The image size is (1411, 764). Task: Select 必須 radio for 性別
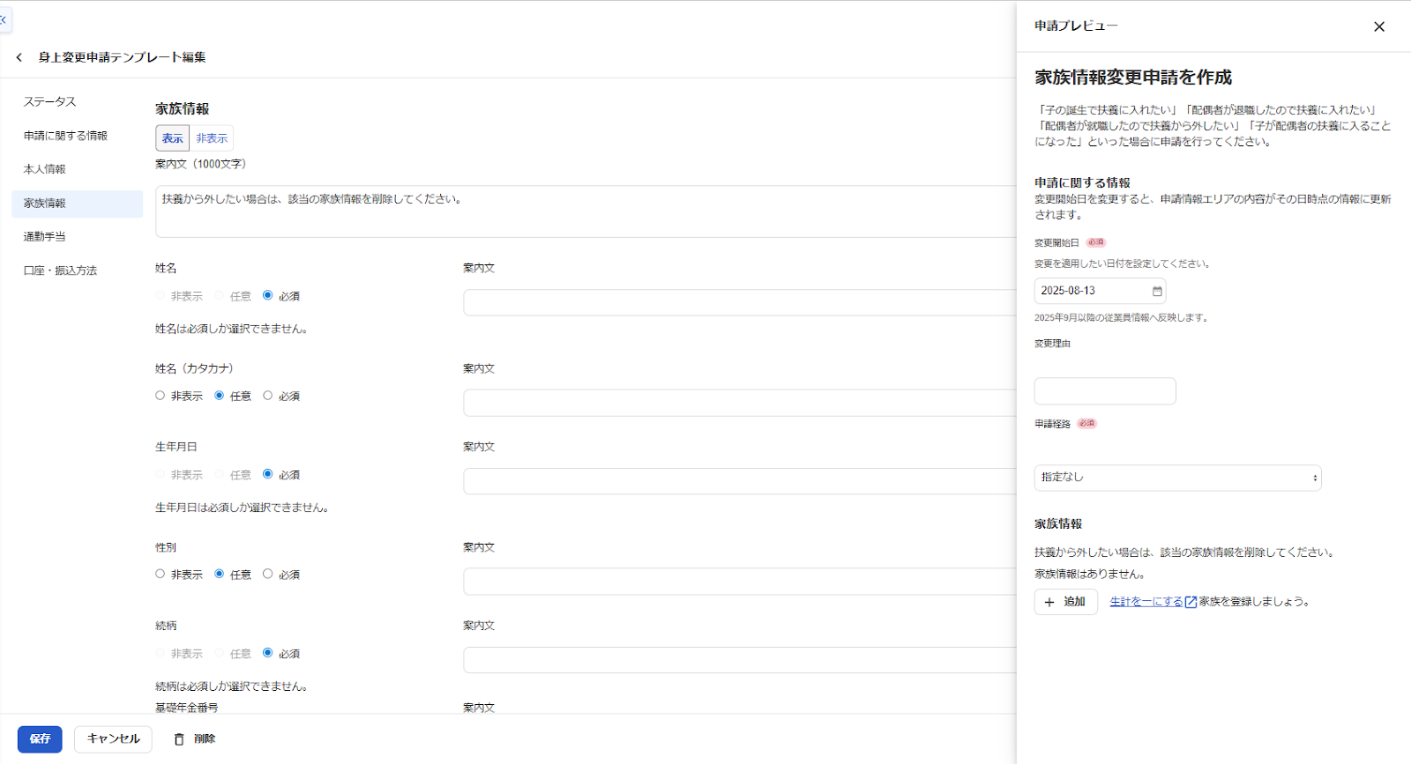pos(268,574)
